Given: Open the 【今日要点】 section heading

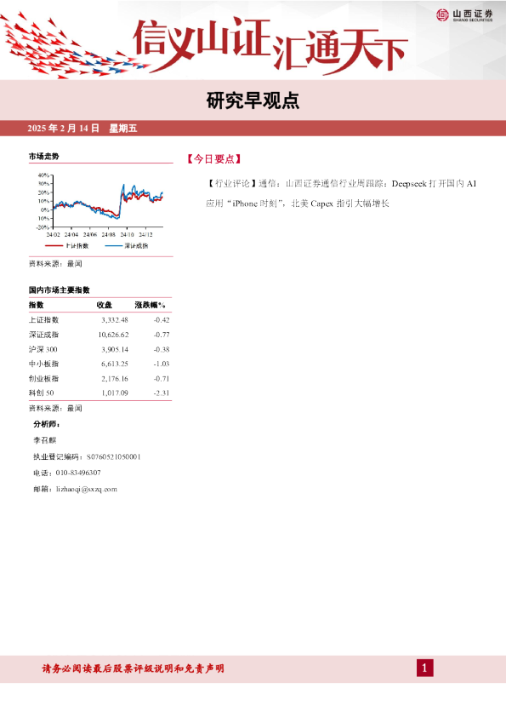Looking at the screenshot, I should [213, 159].
